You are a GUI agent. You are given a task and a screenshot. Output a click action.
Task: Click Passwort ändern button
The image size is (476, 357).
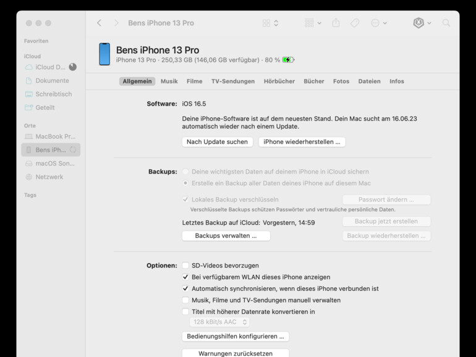coord(386,199)
